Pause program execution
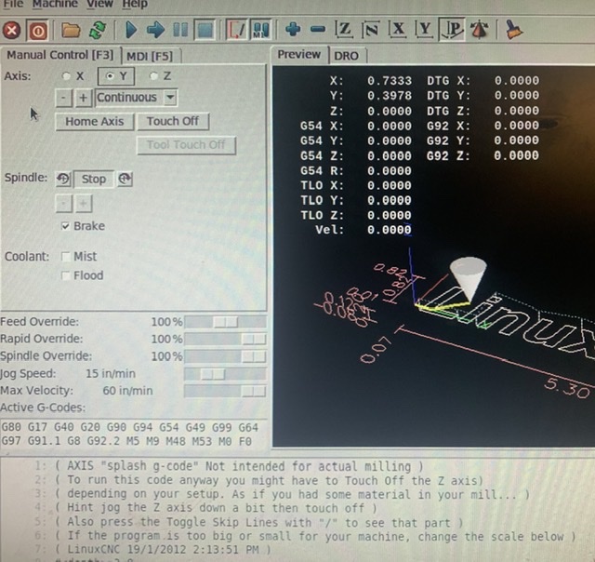595x562 pixels. [180, 30]
